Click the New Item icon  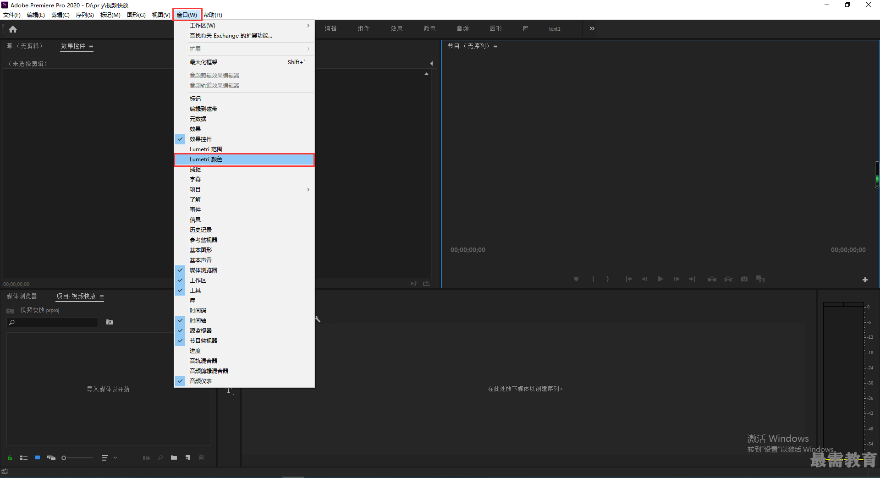(x=188, y=457)
